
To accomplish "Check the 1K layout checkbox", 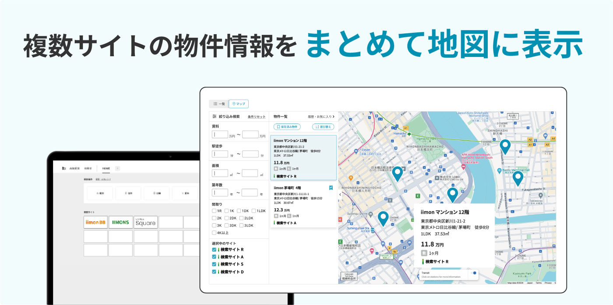I will click(x=227, y=211).
